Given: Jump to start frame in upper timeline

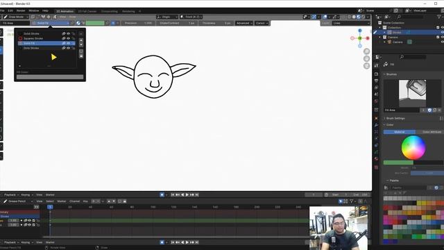Looking at the screenshot, I should tap(173, 194).
